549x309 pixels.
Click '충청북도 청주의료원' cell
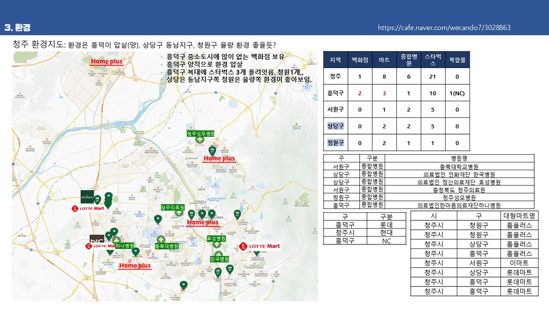[459, 189]
